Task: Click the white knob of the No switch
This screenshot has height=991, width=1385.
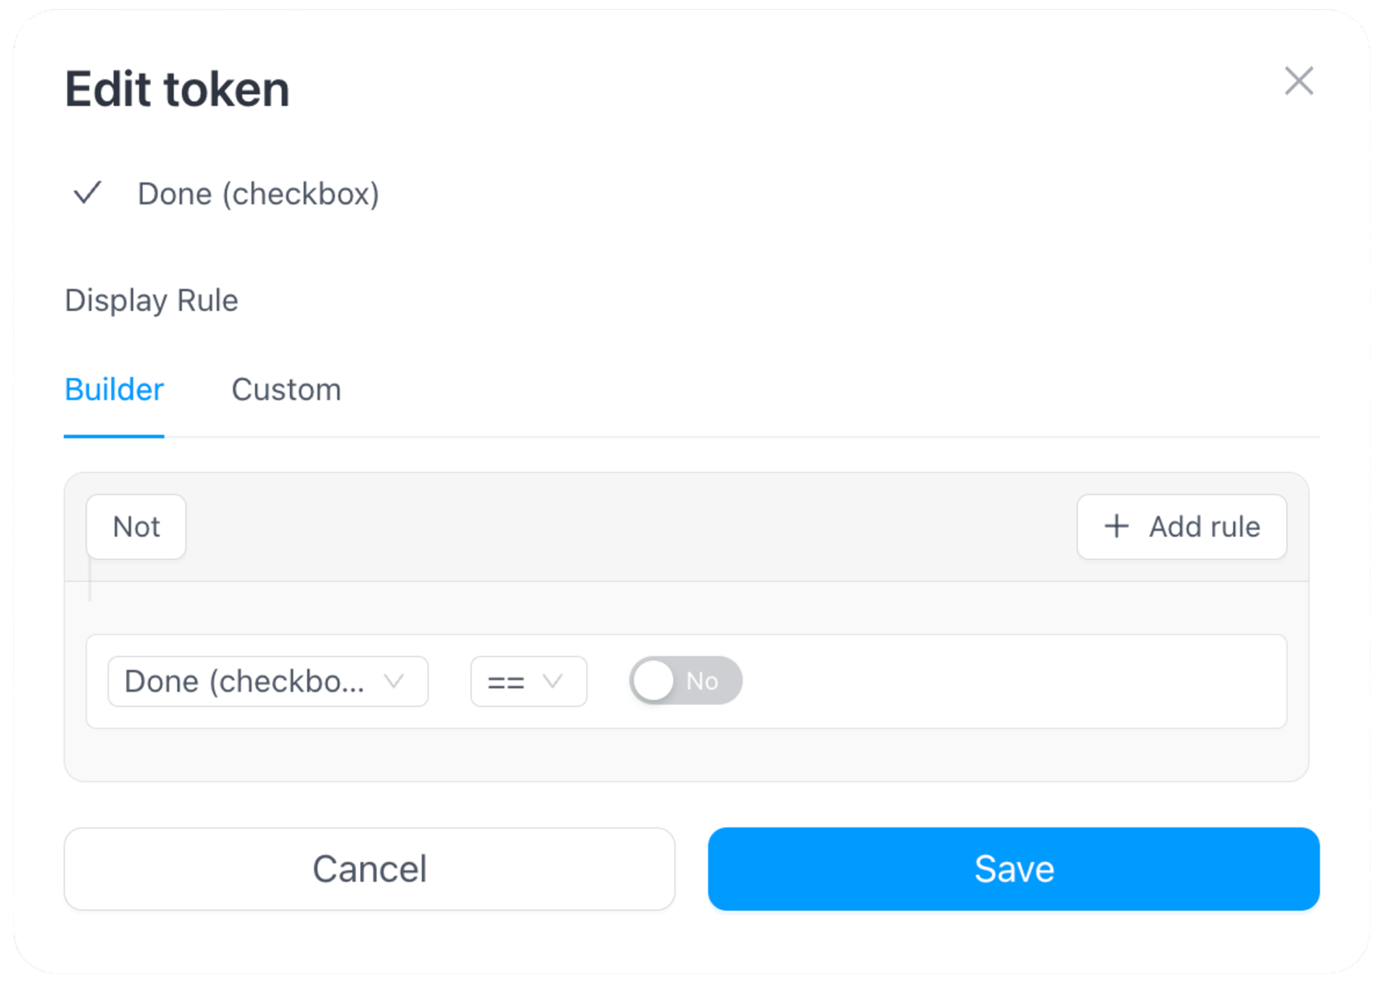Action: click(x=653, y=681)
